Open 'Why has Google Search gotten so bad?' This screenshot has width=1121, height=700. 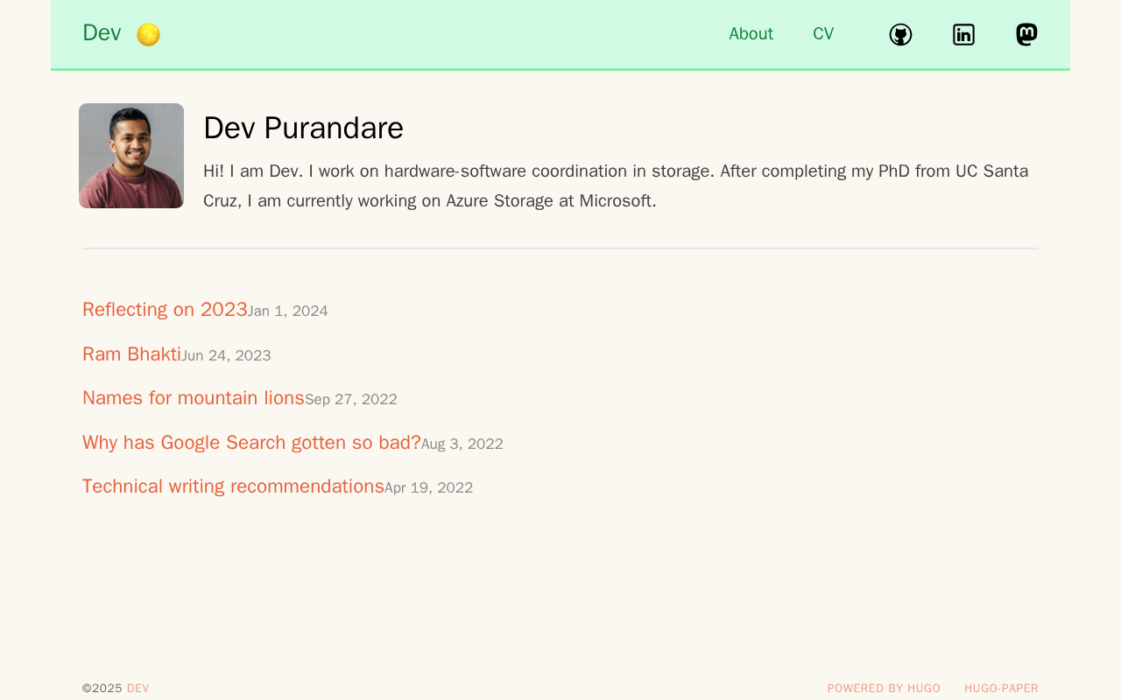[251, 443]
